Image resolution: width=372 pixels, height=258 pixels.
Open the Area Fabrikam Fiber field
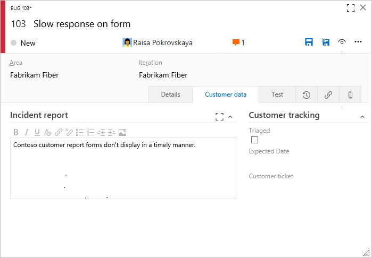[35, 75]
